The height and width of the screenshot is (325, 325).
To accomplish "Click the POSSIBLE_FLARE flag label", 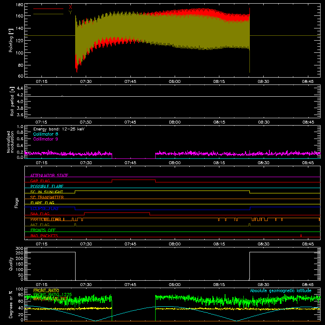I will click(x=47, y=186).
